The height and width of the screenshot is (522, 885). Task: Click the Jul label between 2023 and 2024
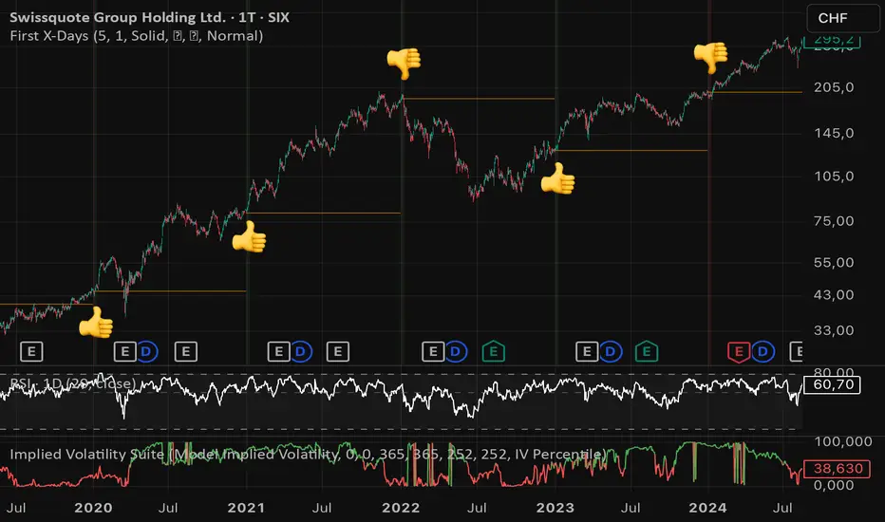click(x=631, y=508)
